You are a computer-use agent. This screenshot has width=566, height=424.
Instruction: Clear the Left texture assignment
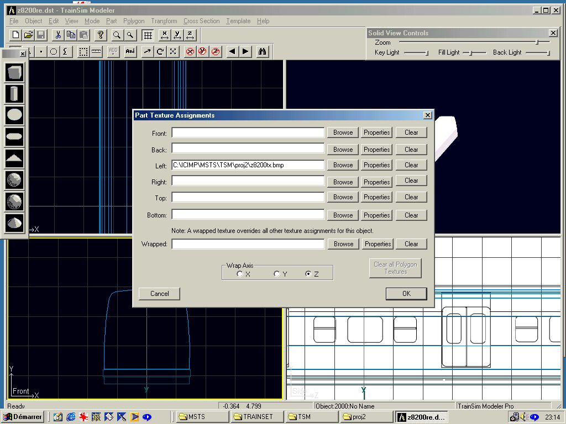click(x=411, y=165)
